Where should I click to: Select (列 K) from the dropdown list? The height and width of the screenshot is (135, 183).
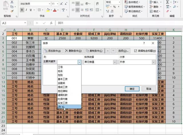tap(61, 107)
